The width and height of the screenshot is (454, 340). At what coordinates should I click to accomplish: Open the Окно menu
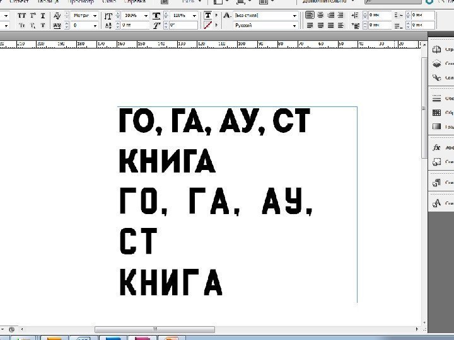click(109, 2)
